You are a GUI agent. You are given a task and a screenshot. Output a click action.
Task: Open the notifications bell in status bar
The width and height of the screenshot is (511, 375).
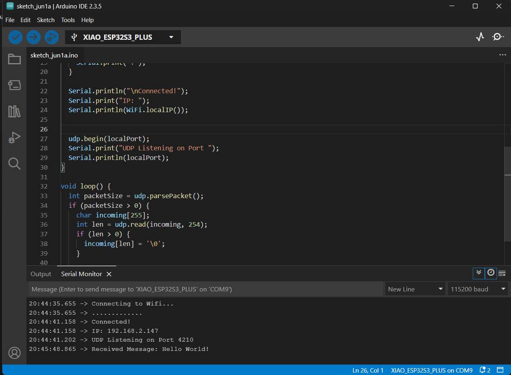click(482, 370)
